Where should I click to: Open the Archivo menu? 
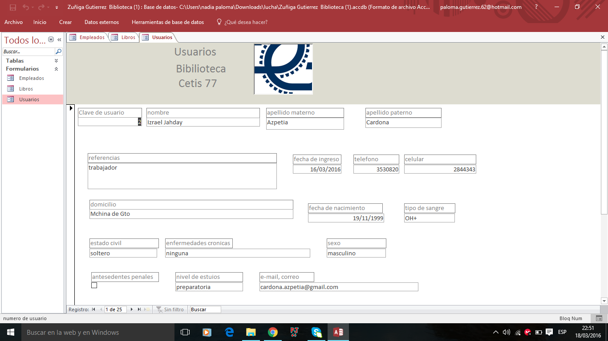(13, 22)
